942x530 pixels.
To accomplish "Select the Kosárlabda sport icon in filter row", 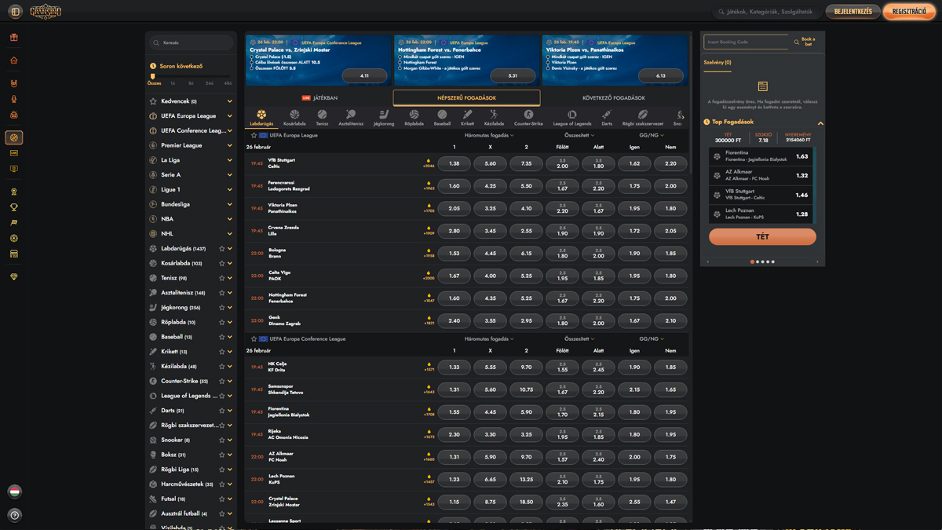I will click(294, 118).
